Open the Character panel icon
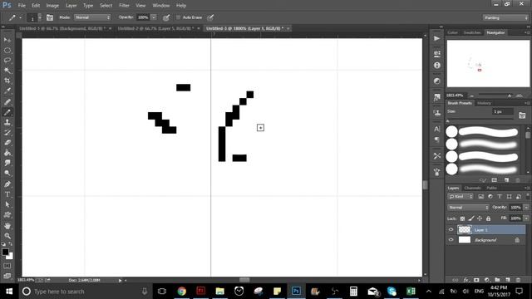532x299 pixels. click(x=436, y=129)
